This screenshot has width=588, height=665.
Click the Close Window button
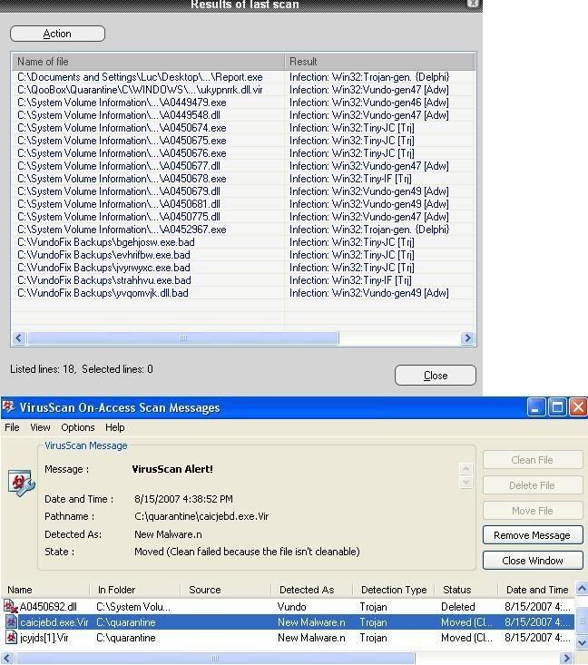pyautogui.click(x=532, y=561)
